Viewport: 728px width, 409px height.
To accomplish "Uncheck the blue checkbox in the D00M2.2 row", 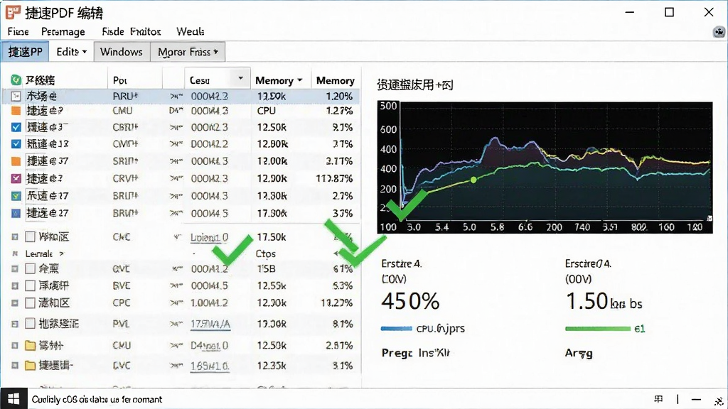I will (x=16, y=144).
